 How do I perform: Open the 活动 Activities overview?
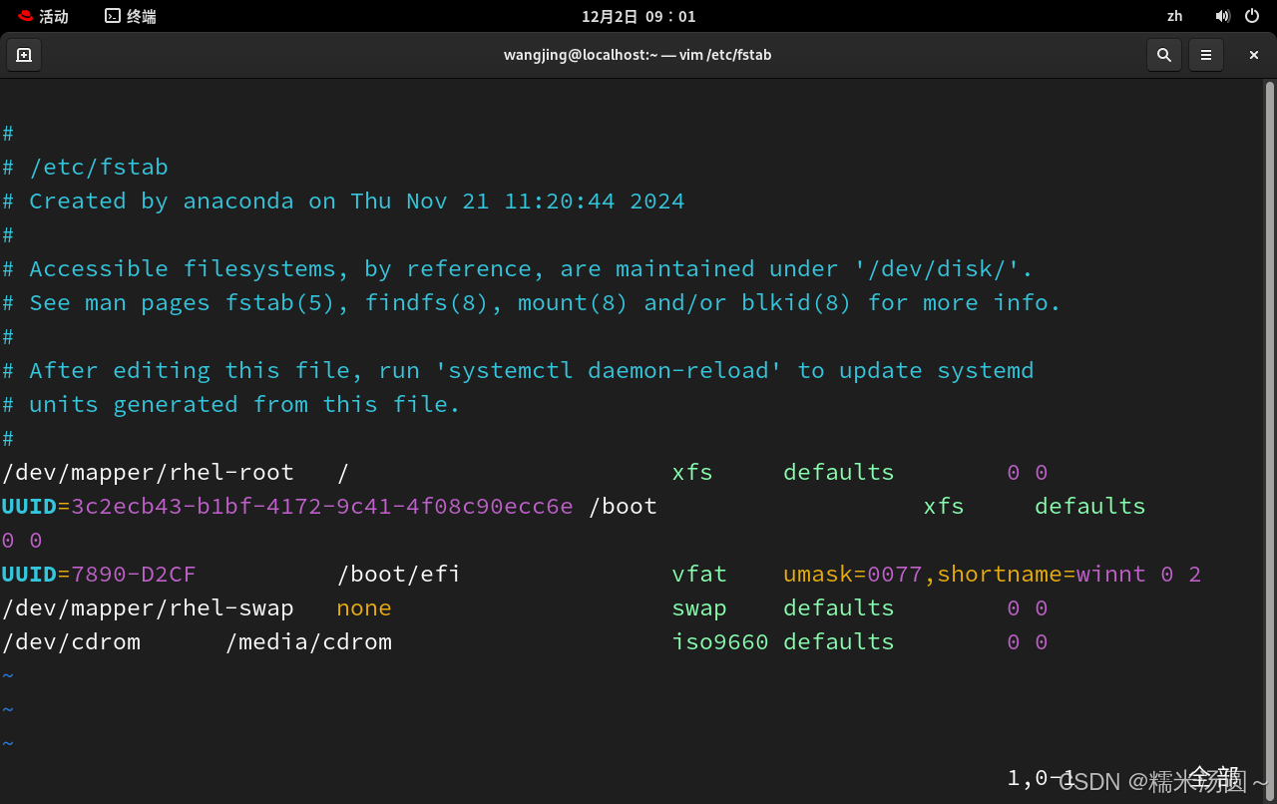click(43, 16)
